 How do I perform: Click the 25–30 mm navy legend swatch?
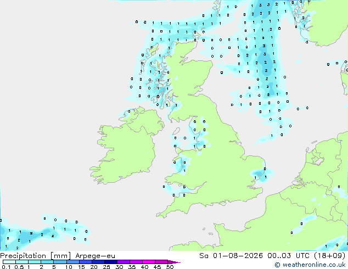pyautogui.click(x=111, y=262)
